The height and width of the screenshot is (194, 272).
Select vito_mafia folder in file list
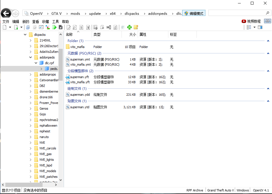pos(77,47)
